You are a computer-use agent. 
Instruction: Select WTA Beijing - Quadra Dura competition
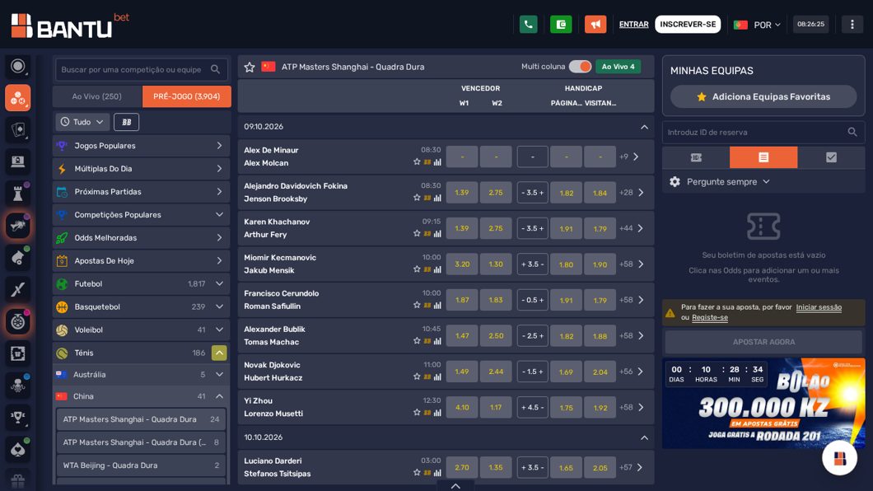coord(141,465)
